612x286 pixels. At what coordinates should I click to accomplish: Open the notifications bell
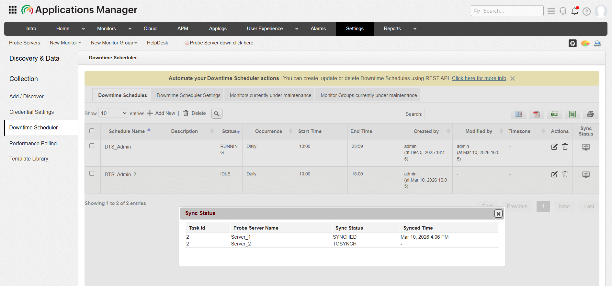tap(575, 11)
